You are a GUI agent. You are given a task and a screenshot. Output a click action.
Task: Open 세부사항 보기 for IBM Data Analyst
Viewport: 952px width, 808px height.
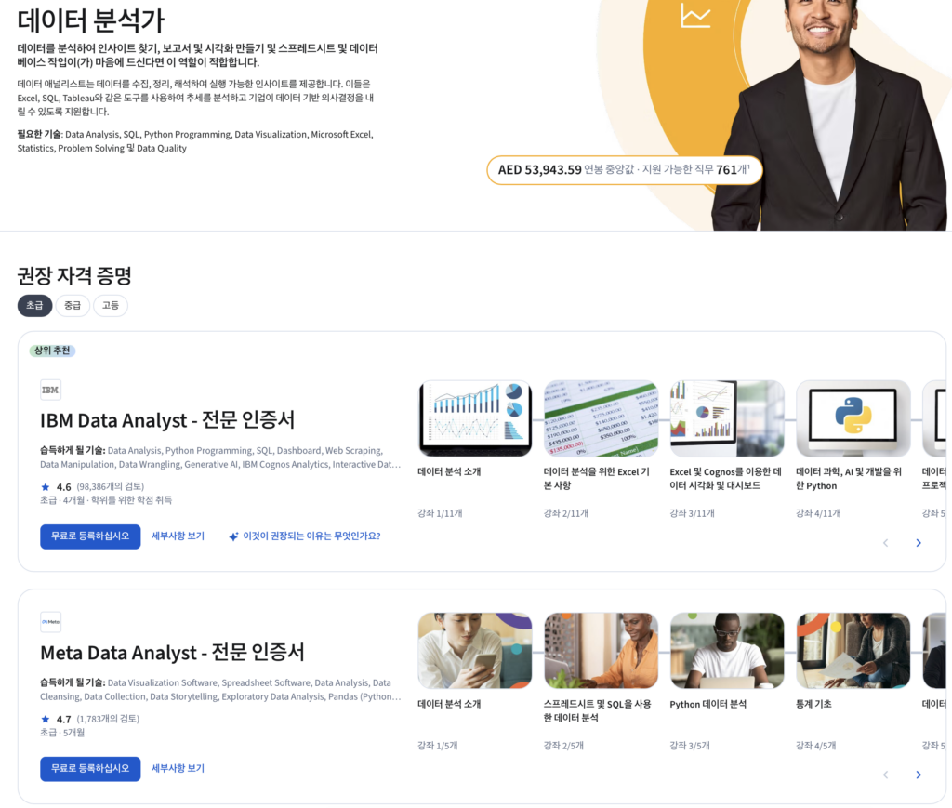178,536
